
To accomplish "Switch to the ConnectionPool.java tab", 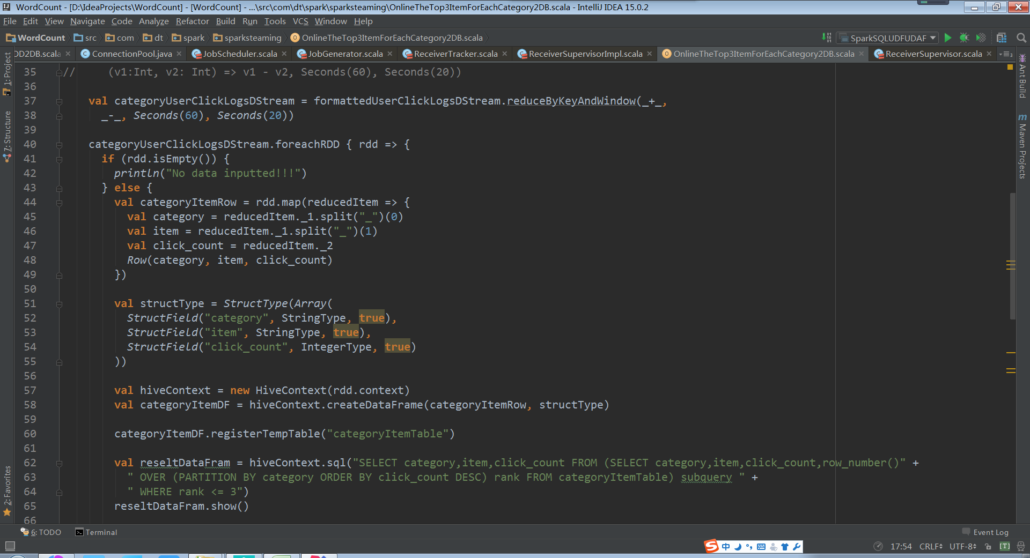I will tap(131, 54).
